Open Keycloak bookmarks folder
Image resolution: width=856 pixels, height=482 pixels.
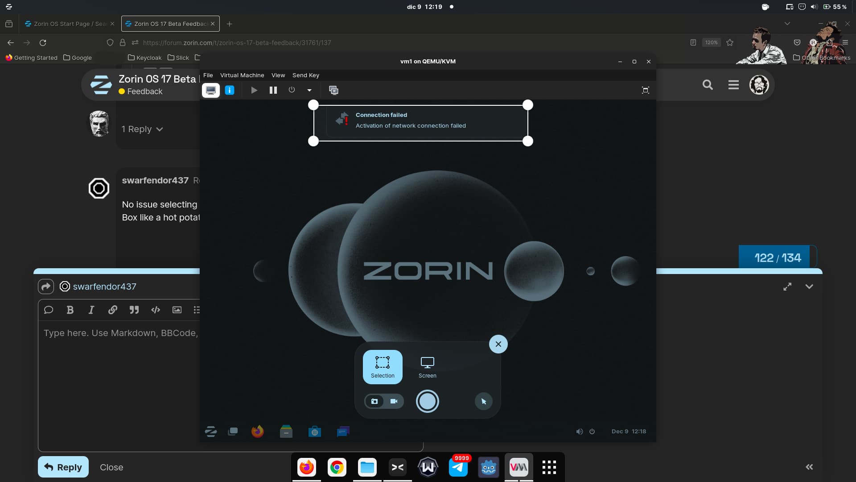tap(144, 58)
